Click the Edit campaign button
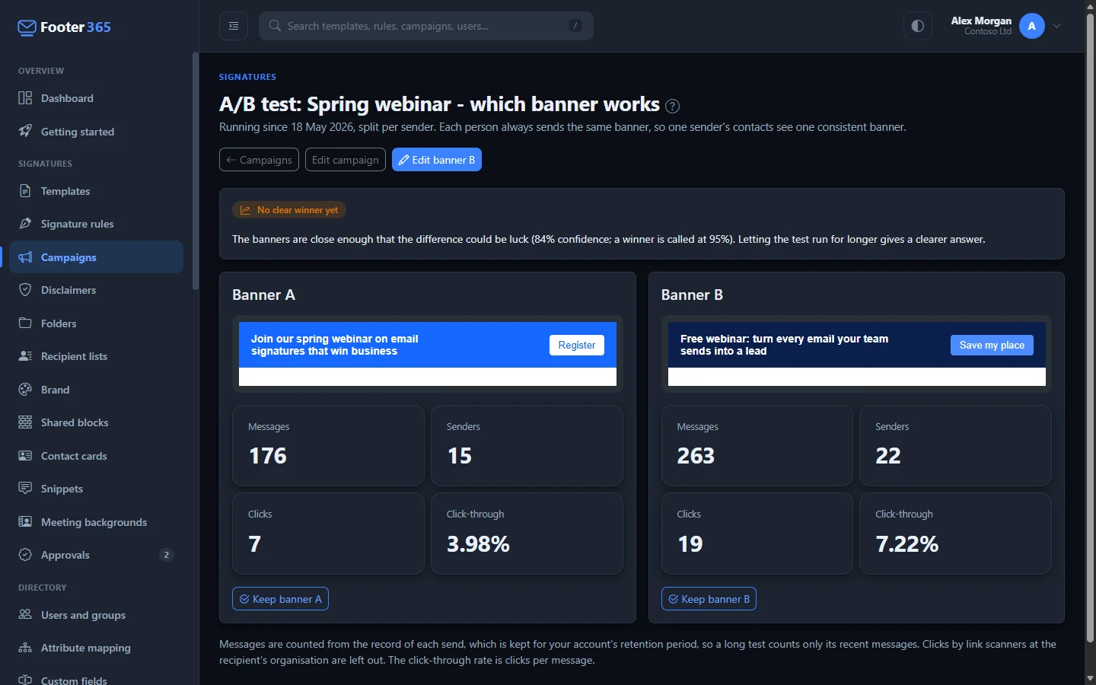 point(346,160)
